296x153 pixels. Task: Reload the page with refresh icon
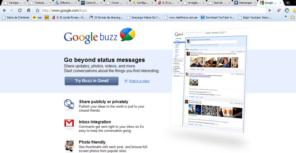(x=20, y=10)
